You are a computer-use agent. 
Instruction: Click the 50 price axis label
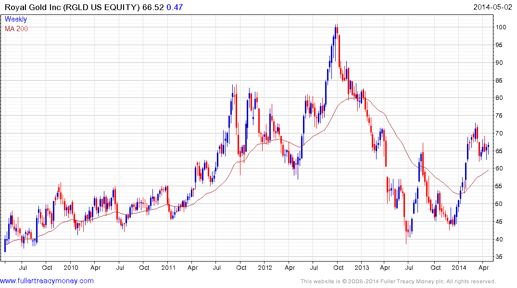coord(499,204)
